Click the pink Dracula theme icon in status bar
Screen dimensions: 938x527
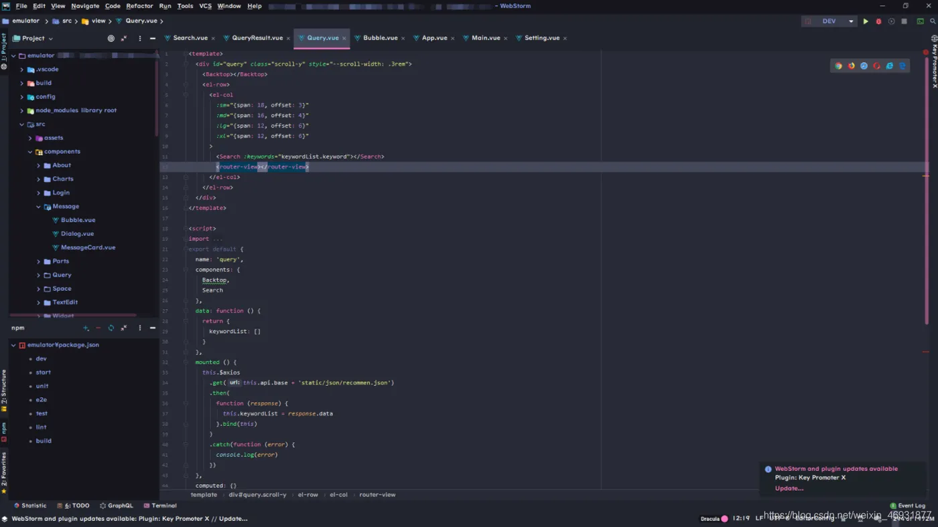[x=724, y=518]
